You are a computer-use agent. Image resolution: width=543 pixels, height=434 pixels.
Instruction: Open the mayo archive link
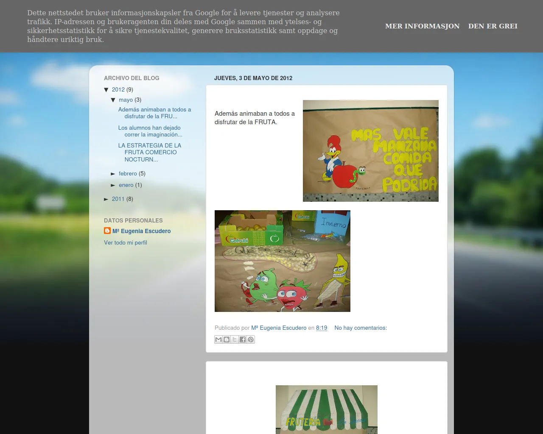126,100
